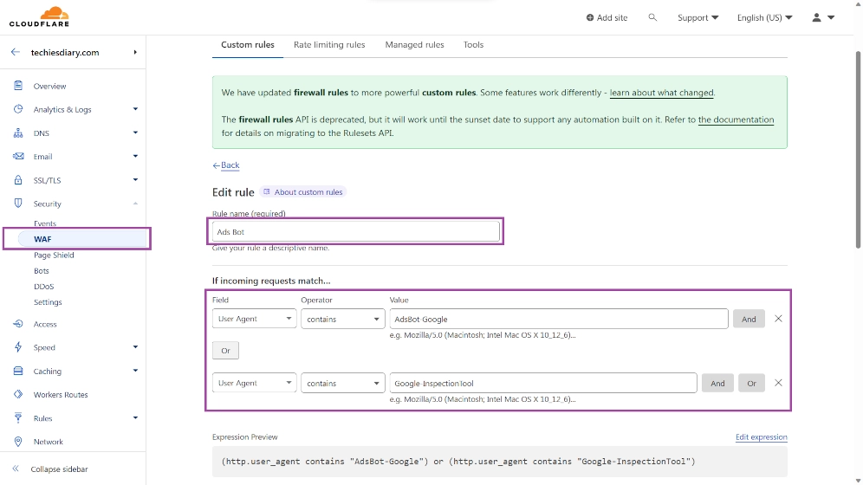The height and width of the screenshot is (485, 863).
Task: Click the Edit expression link
Action: click(x=761, y=436)
